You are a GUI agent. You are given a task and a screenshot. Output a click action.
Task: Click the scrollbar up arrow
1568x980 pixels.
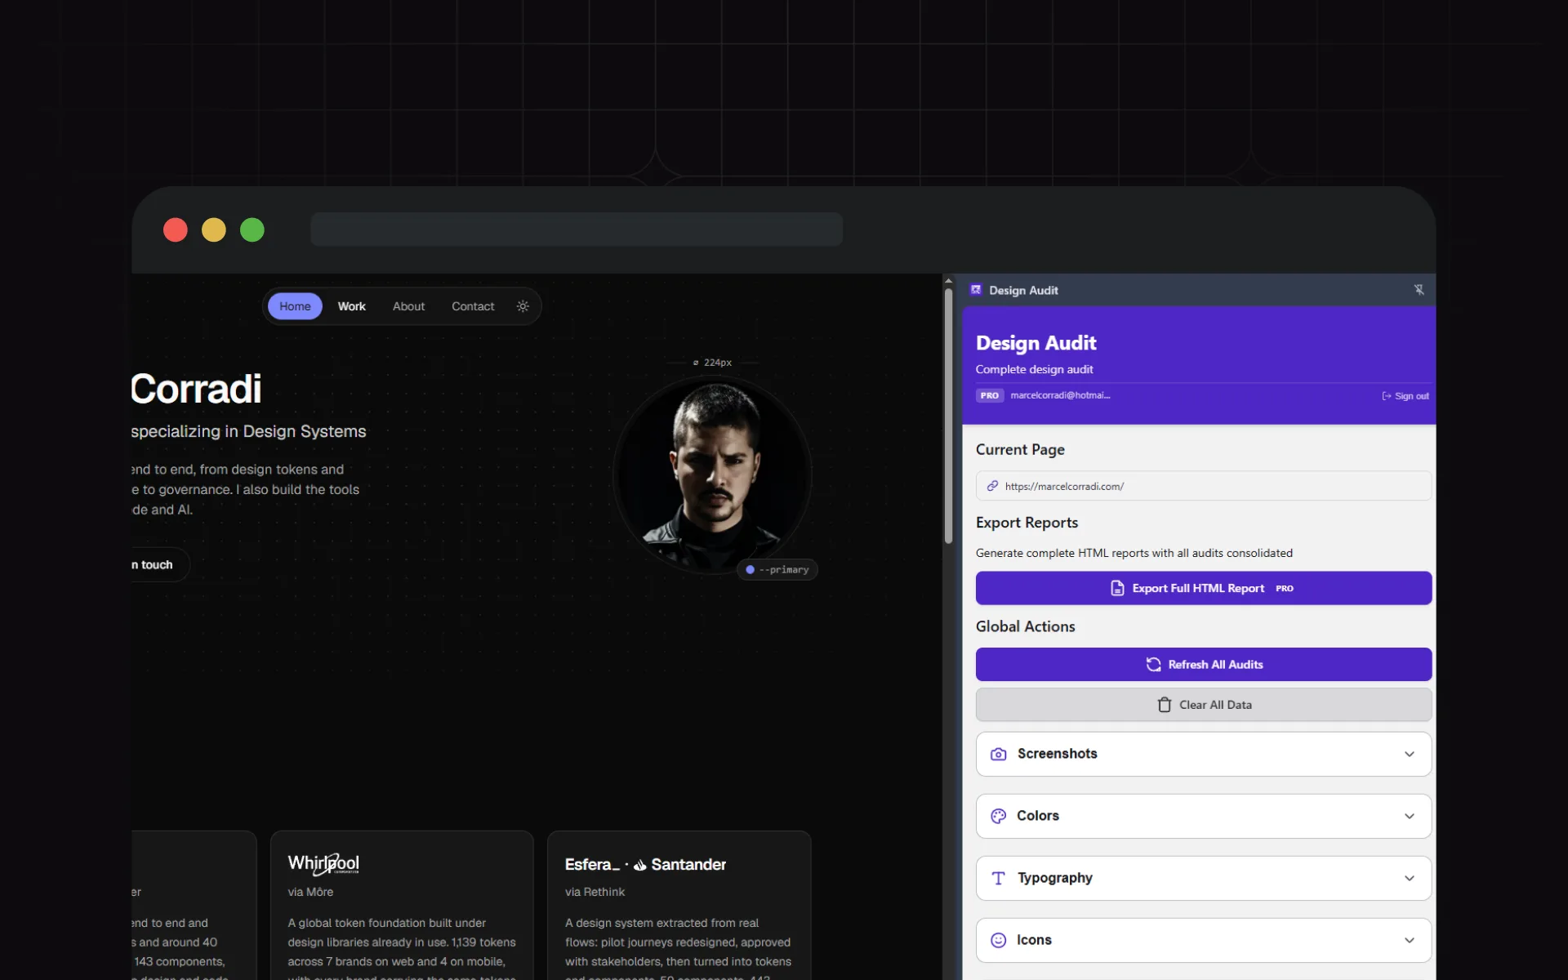pos(948,281)
